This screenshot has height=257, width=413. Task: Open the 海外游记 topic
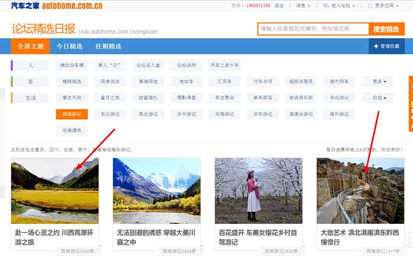pos(339,114)
